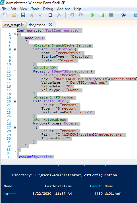This screenshot has height=203, width=137.
Task: Click the New script toolbar icon
Action: coord(5,15)
